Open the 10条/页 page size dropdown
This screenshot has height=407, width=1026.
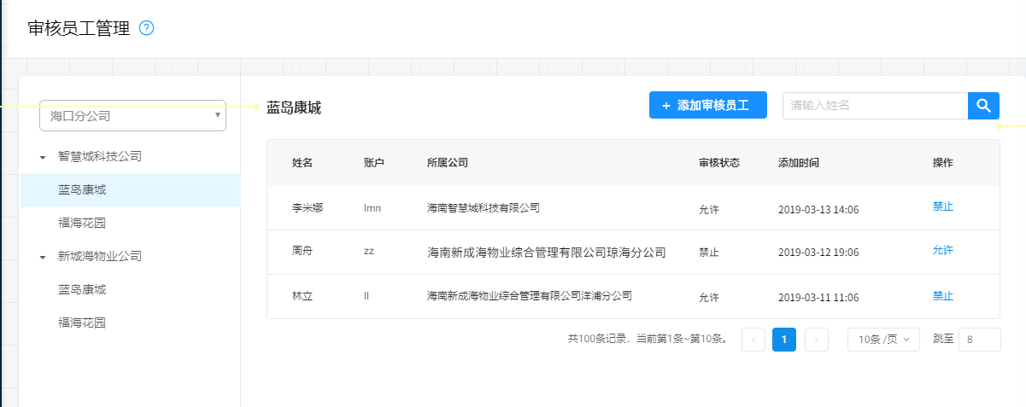coord(883,340)
